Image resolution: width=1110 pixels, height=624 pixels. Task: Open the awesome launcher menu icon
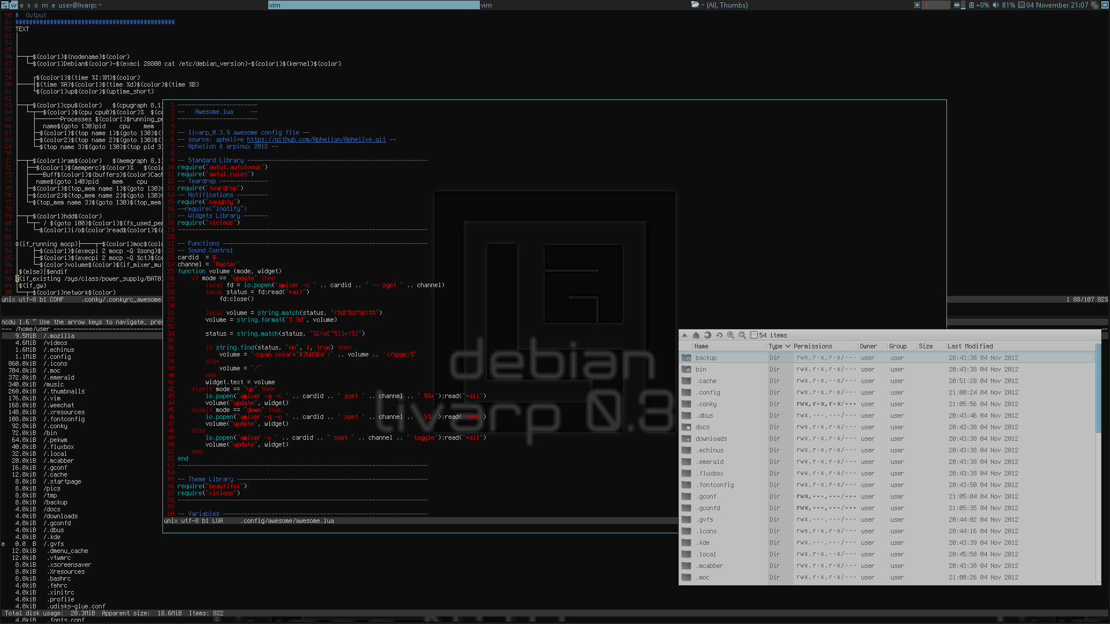[5, 5]
